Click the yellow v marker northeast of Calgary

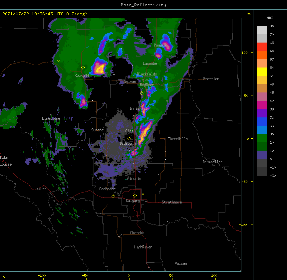143,194
